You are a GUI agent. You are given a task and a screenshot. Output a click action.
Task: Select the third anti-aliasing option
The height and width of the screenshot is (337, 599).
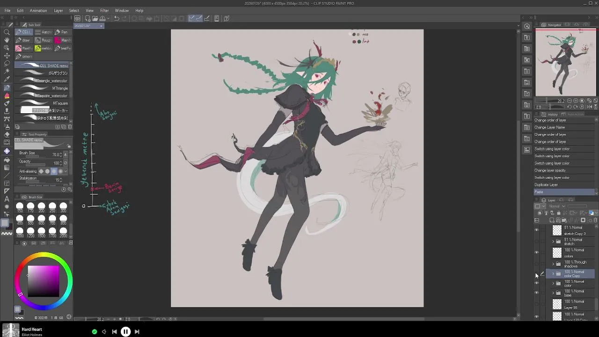click(54, 171)
